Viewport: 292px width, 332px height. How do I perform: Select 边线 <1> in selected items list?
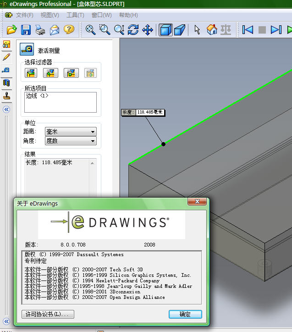pyautogui.click(x=37, y=96)
